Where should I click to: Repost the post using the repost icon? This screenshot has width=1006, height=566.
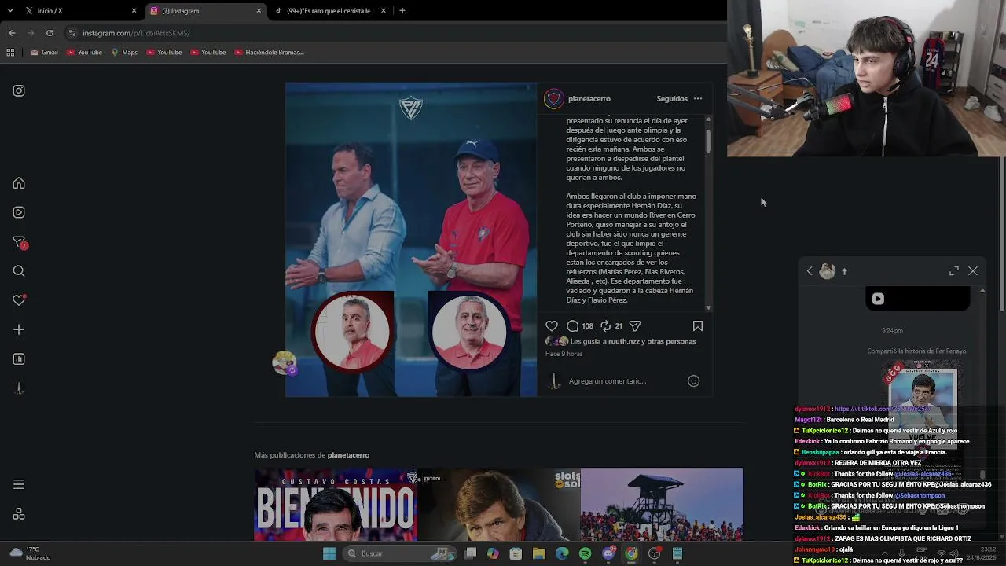(x=605, y=325)
